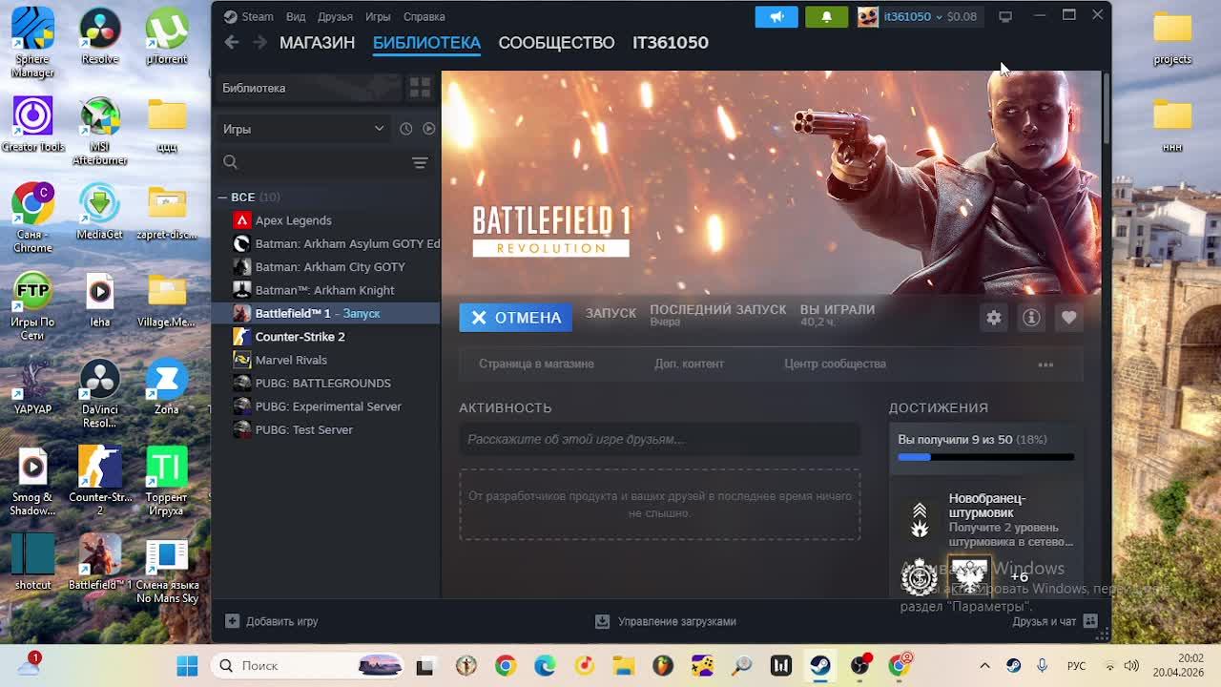Add Battlefield 1 to favorites heart
Viewport: 1221px width, 687px height.
1068,318
